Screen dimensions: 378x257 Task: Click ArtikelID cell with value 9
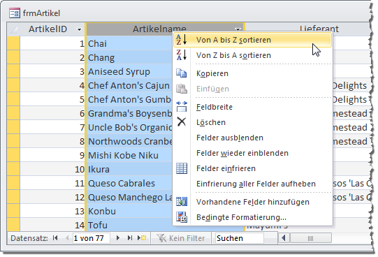coord(52,155)
